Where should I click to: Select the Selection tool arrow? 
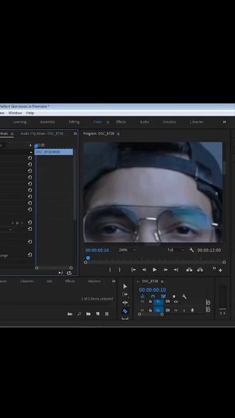coord(125,286)
